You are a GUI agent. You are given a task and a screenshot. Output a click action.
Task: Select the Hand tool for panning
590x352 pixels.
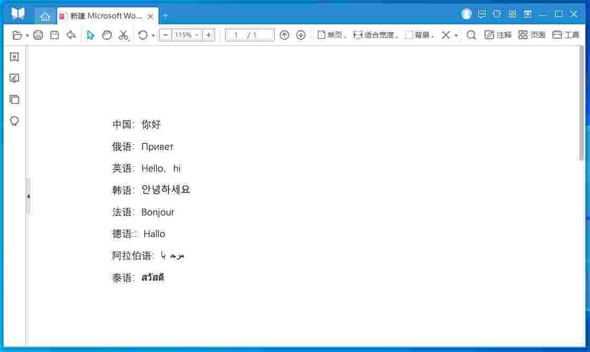[x=106, y=35]
